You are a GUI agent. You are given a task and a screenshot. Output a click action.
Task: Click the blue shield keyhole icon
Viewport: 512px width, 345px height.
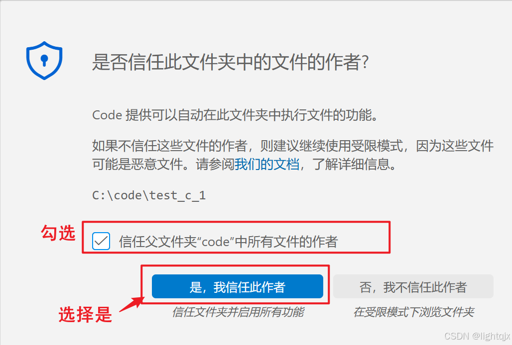[44, 60]
